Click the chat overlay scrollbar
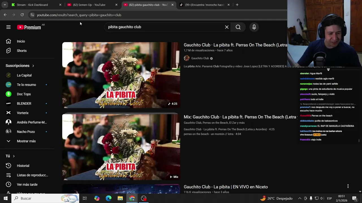The width and height of the screenshot is (362, 203). tap(359, 141)
